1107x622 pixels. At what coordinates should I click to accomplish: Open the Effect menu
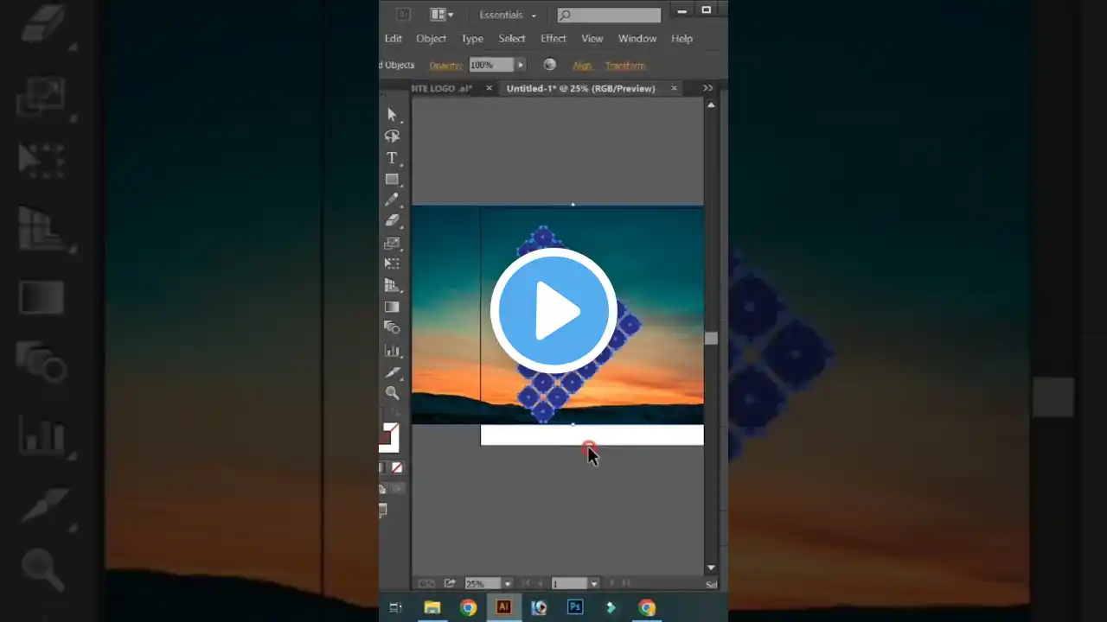553,38
